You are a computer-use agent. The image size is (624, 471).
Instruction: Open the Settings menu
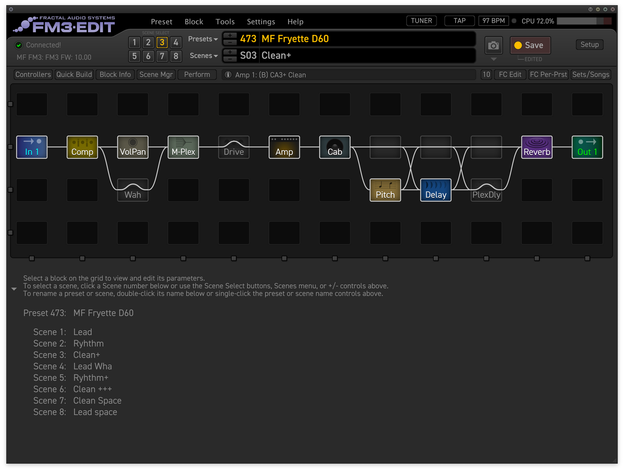click(261, 22)
